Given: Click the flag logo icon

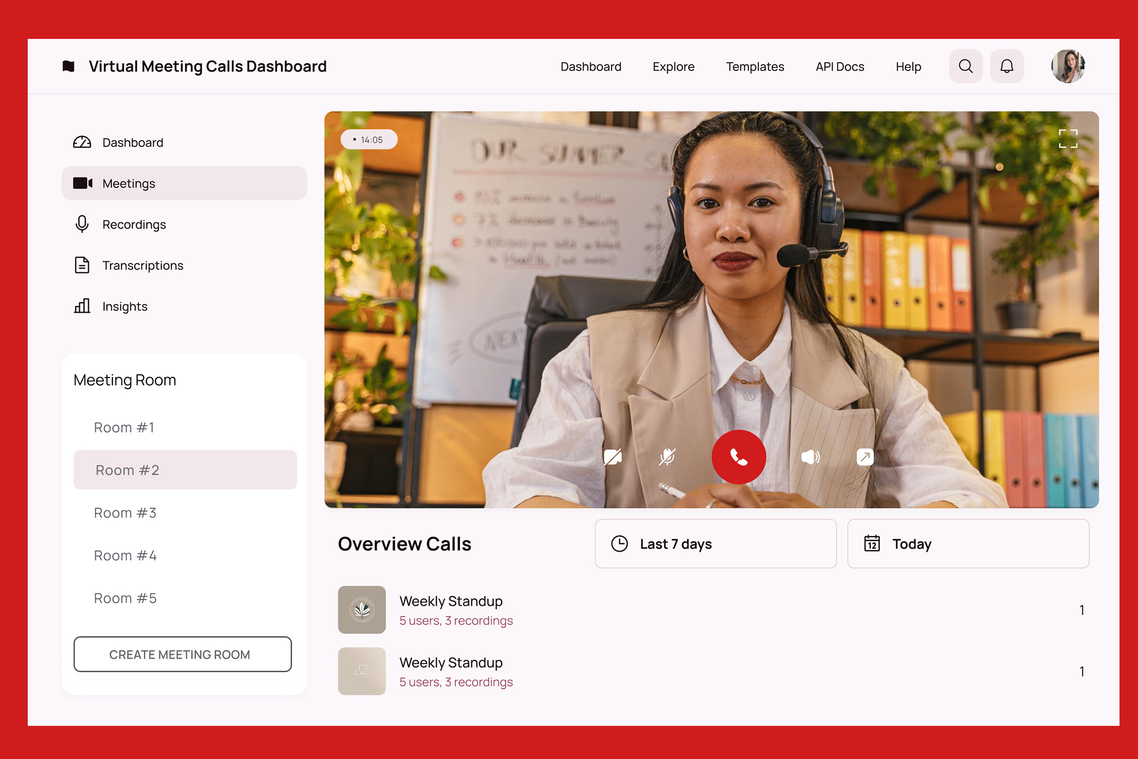Looking at the screenshot, I should click(x=69, y=66).
